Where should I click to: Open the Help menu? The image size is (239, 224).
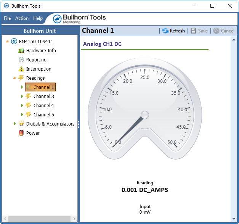(x=38, y=18)
